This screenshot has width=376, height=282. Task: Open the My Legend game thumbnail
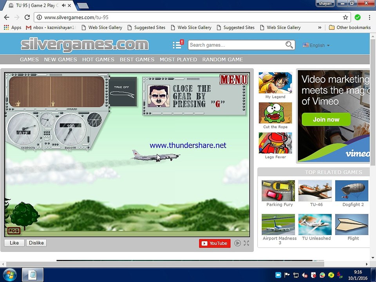tap(275, 83)
